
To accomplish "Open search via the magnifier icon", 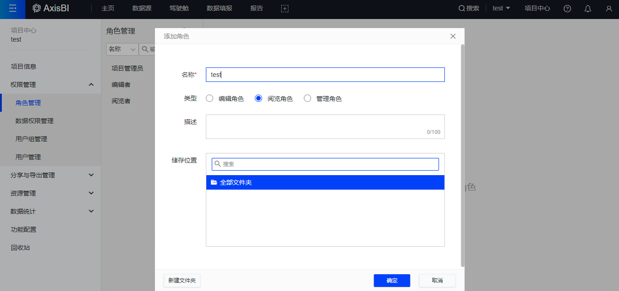I will click(462, 9).
